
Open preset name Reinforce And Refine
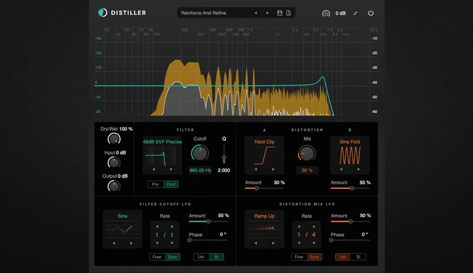coord(204,13)
